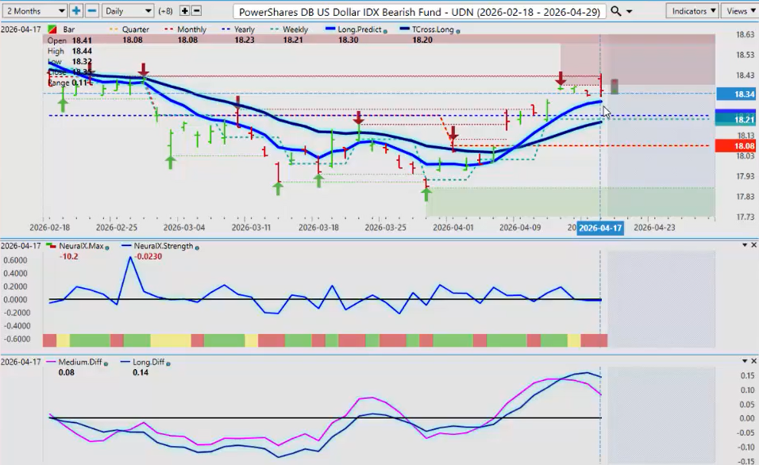The height and width of the screenshot is (465, 759).
Task: Click the NeuralX.Max legend icon
Action: pyautogui.click(x=50, y=246)
